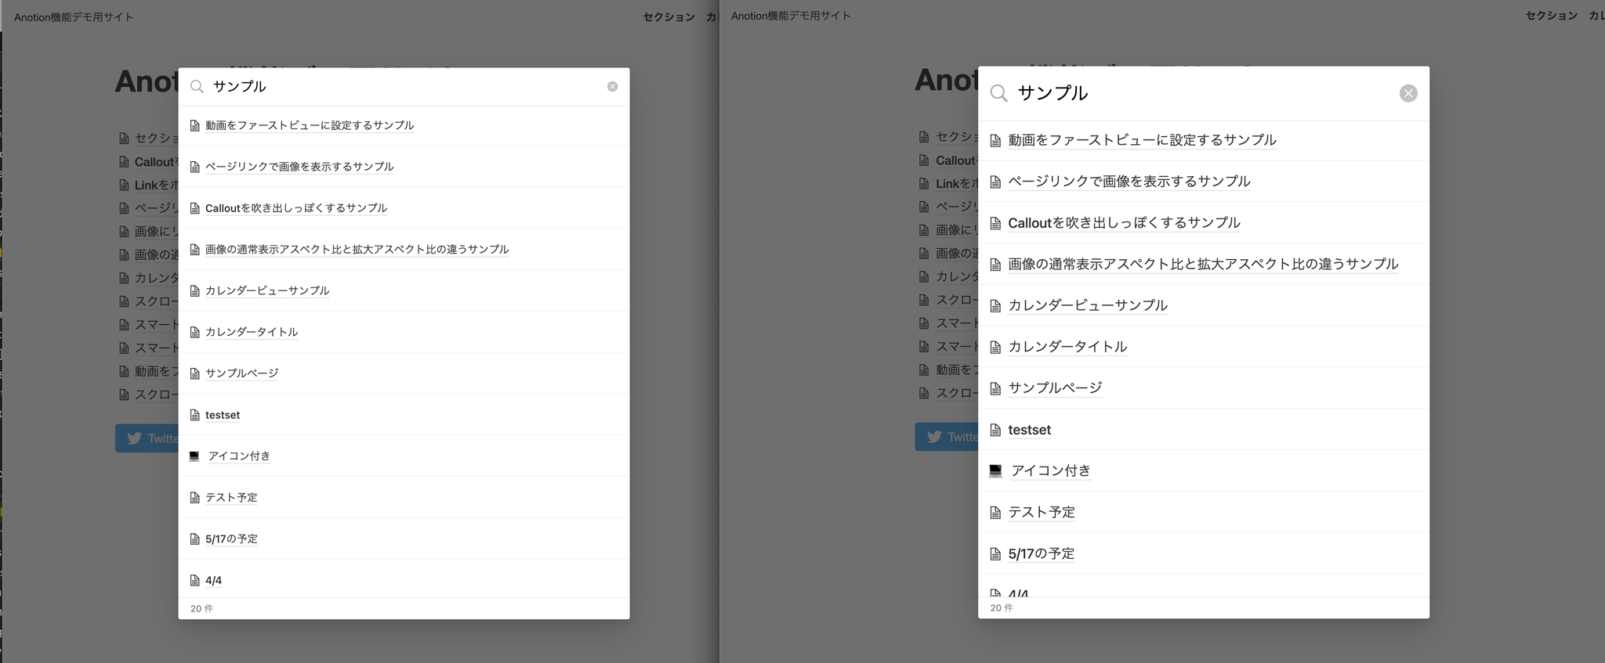Open the セクション menu in the right window header
The height and width of the screenshot is (663, 1605).
pos(1551,16)
